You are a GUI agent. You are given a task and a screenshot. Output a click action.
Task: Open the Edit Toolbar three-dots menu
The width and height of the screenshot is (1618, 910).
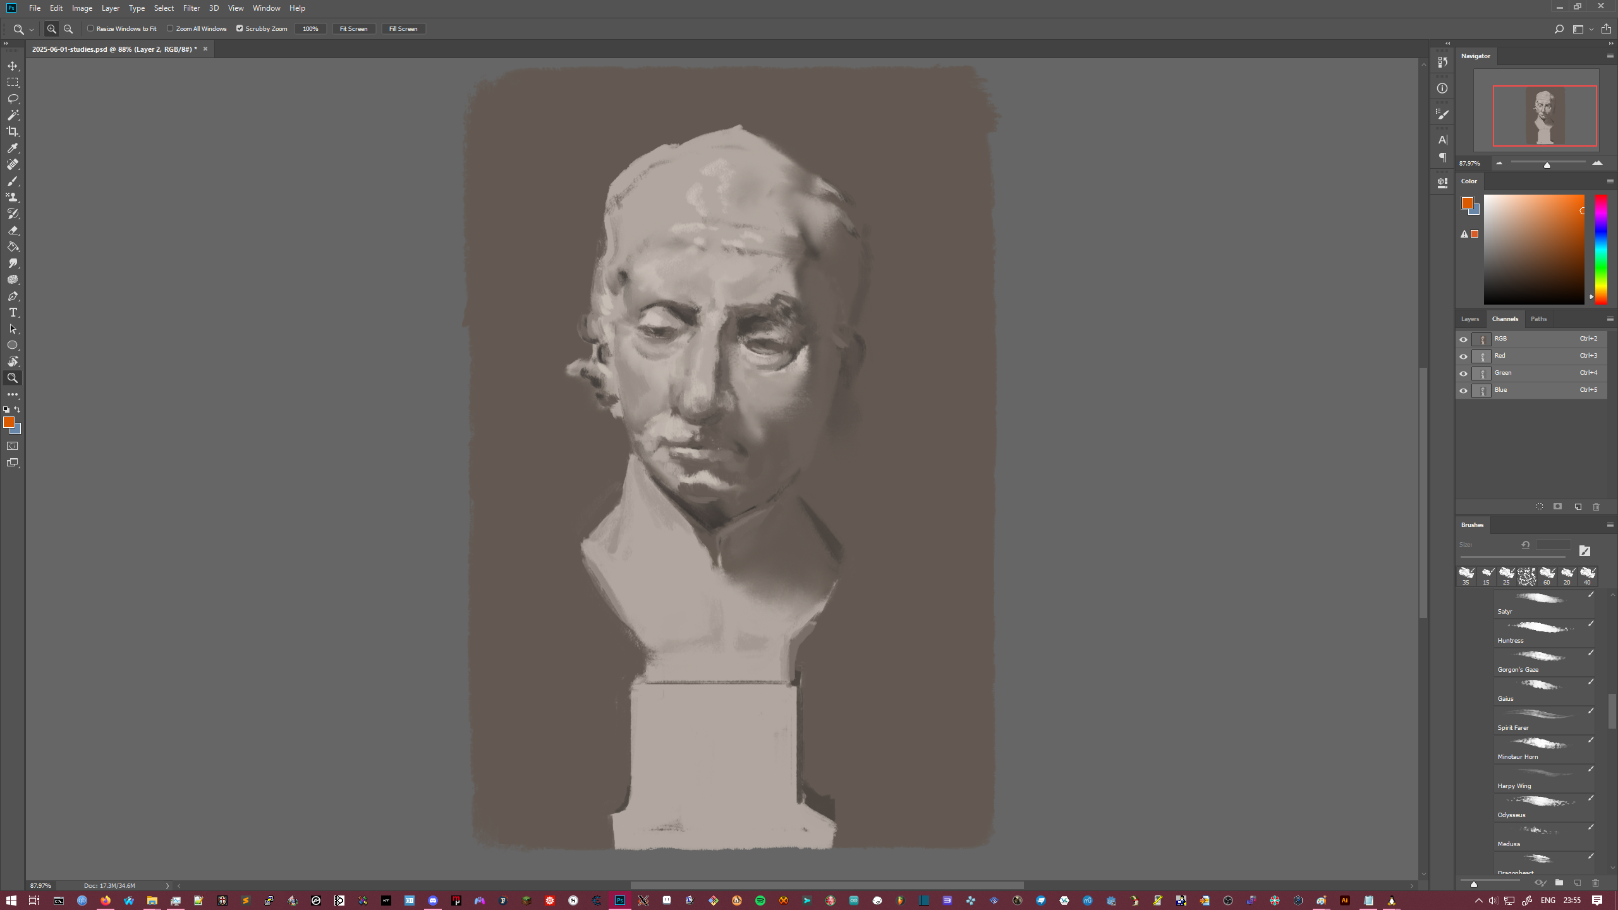click(13, 394)
